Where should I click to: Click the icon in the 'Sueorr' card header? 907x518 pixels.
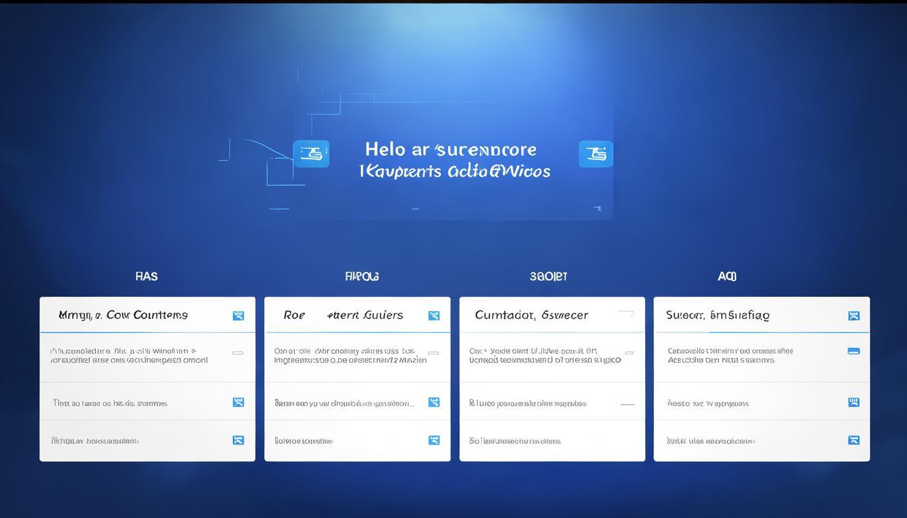854,316
